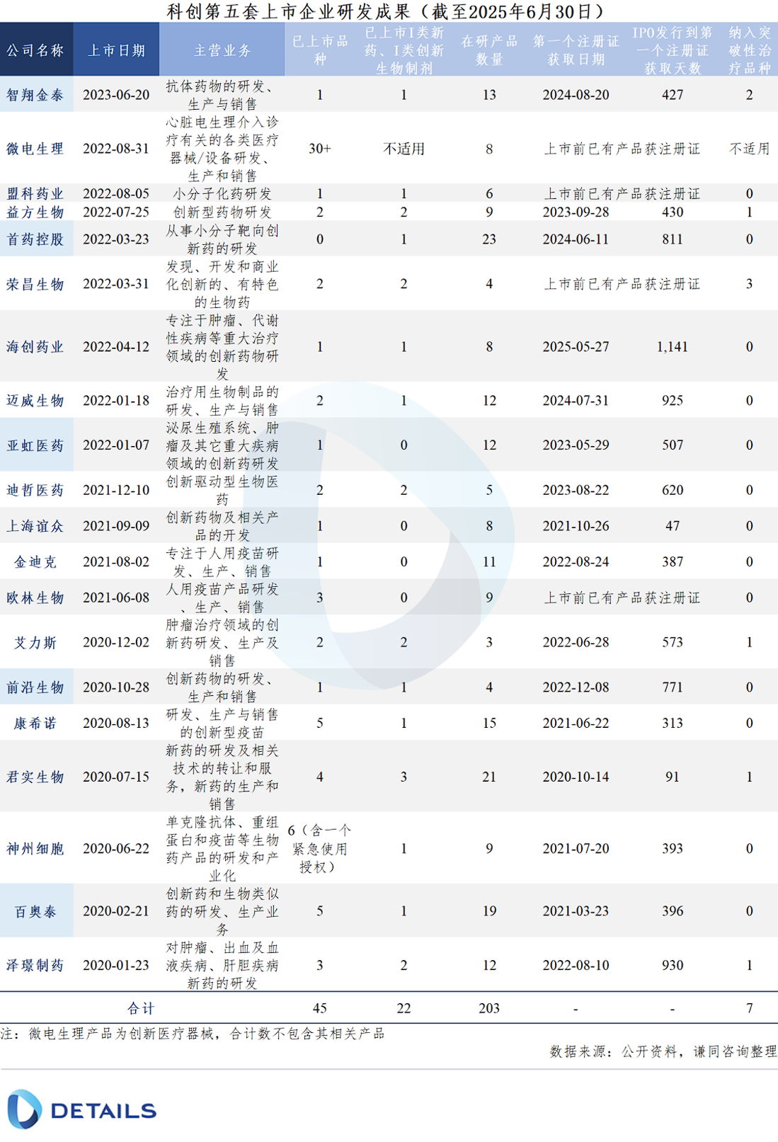The width and height of the screenshot is (778, 1142).
Task: Click the 公司名称 column header
Action: pyautogui.click(x=35, y=50)
